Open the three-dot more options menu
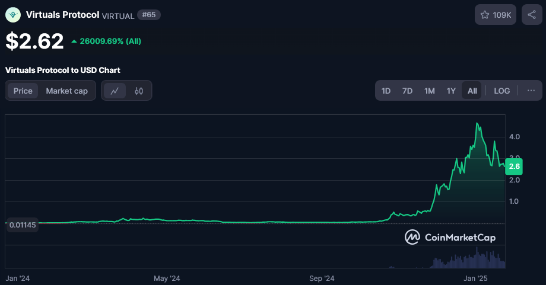 click(531, 91)
